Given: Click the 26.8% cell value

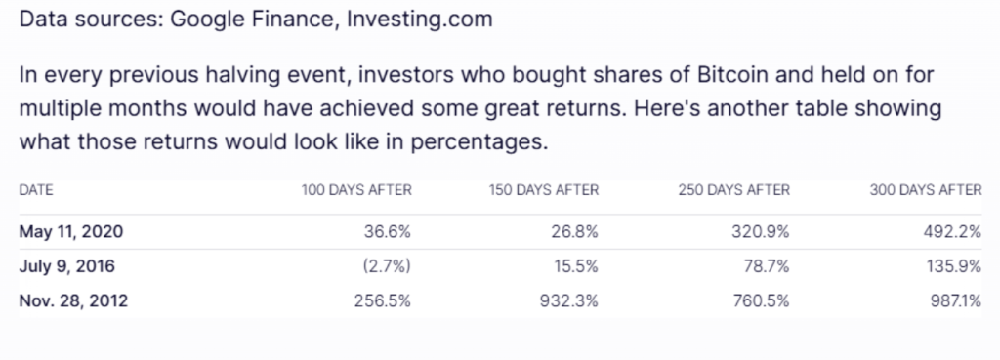Looking at the screenshot, I should pos(574,232).
